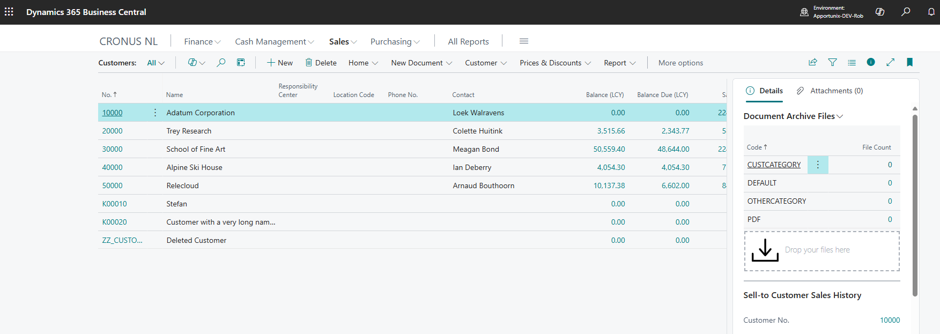Image resolution: width=940 pixels, height=334 pixels.
Task: Open the Home action dropdown
Action: coord(363,63)
